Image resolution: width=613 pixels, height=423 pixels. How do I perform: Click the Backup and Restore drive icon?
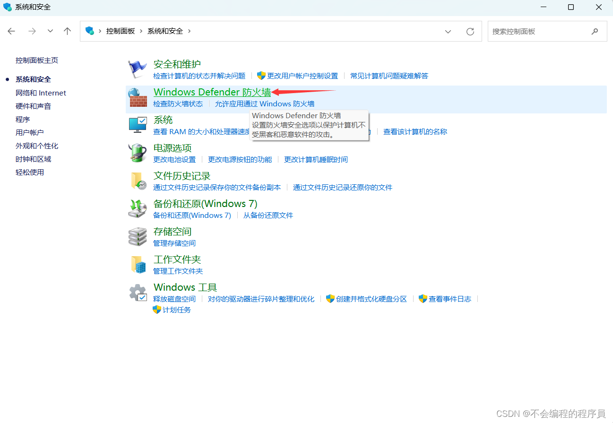pyautogui.click(x=138, y=208)
